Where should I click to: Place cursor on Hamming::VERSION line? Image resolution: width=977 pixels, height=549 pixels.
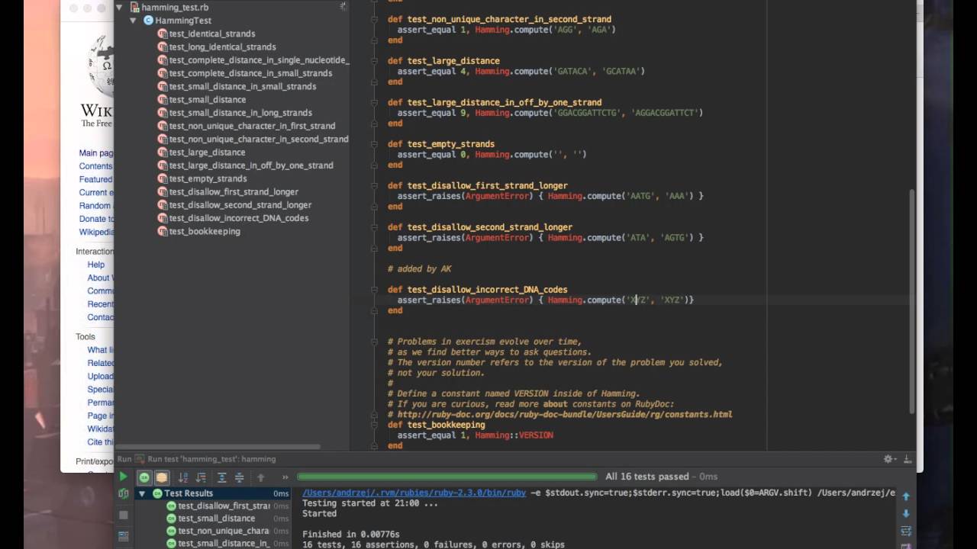[475, 435]
